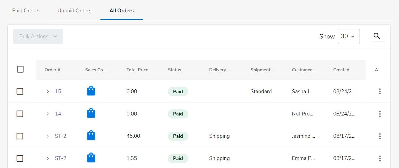Screen dimensions: 399x168
Task: Tick the select-all checkbox in the table header
Action: click(x=20, y=69)
